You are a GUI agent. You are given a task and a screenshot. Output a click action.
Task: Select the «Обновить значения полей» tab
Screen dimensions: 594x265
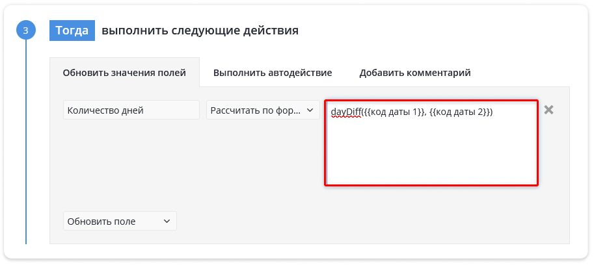pos(124,73)
